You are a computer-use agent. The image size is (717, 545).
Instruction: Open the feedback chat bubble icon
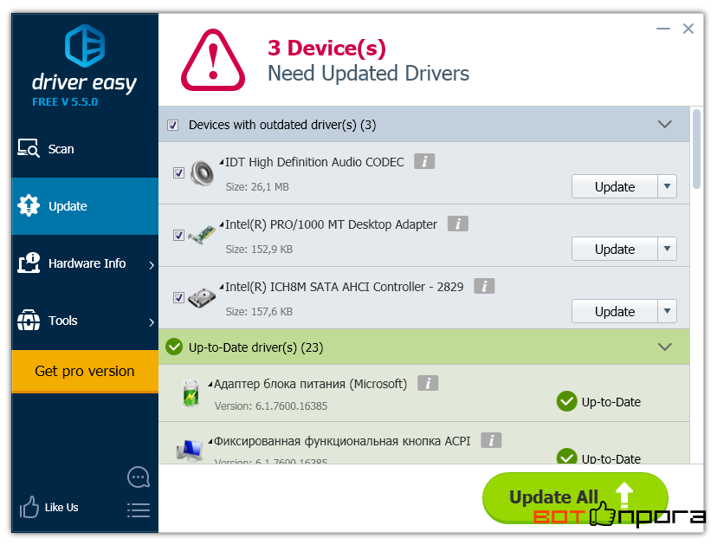(x=138, y=477)
